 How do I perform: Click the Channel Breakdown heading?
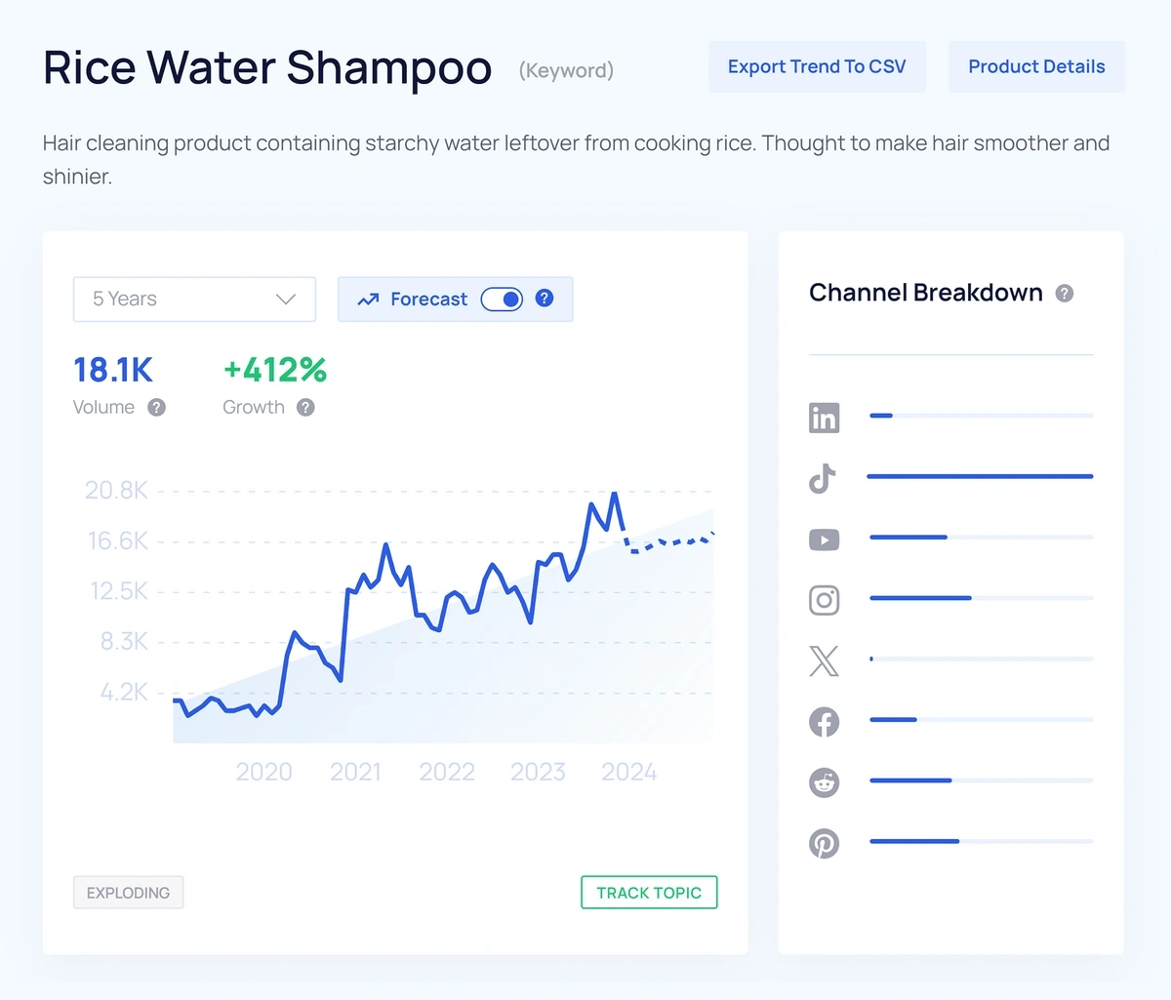point(926,293)
